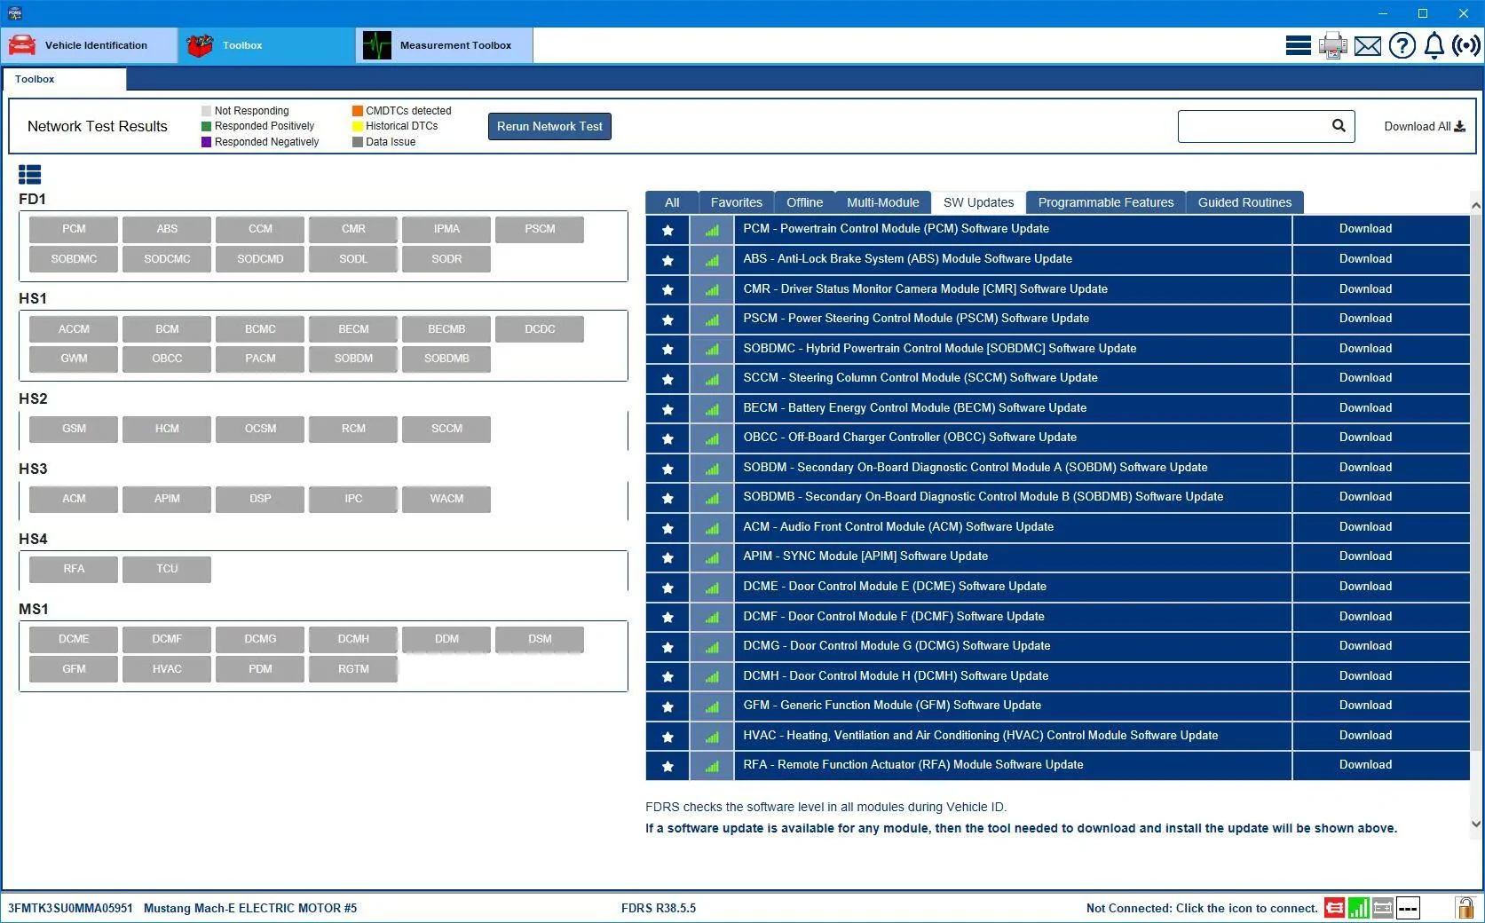The image size is (1485, 923).
Task: Favorite the ABS Module Software Update star
Action: click(667, 260)
